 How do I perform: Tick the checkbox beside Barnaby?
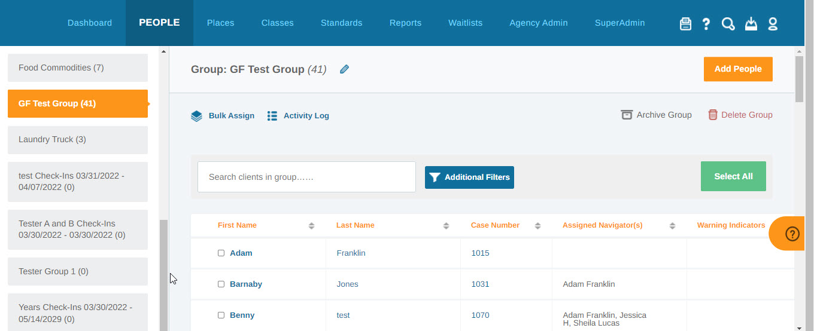(x=221, y=284)
